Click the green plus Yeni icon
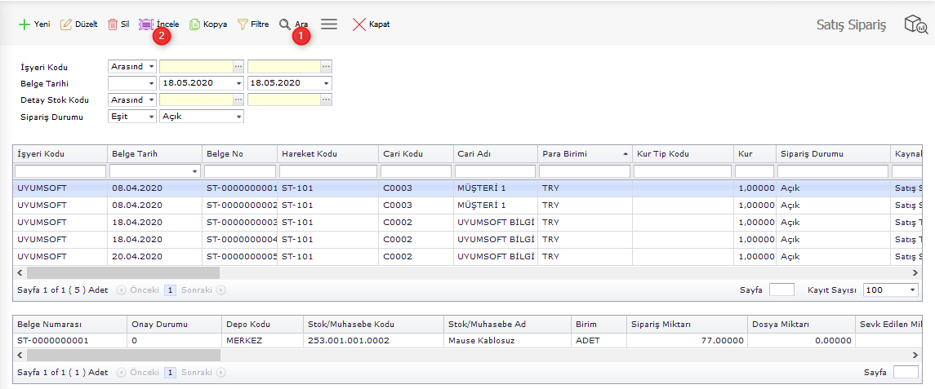This screenshot has width=935, height=389. coord(24,24)
